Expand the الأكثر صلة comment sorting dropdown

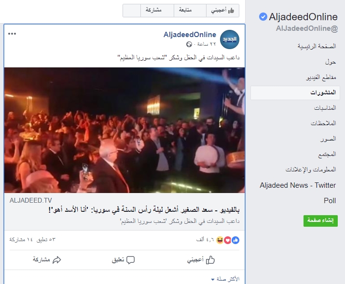coord(225,279)
